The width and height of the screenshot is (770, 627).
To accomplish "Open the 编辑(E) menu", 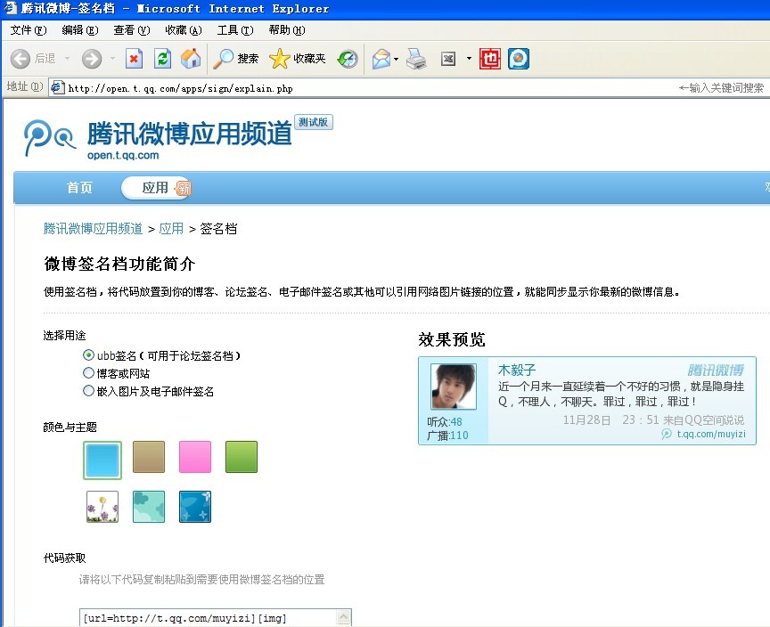I will pos(80,30).
